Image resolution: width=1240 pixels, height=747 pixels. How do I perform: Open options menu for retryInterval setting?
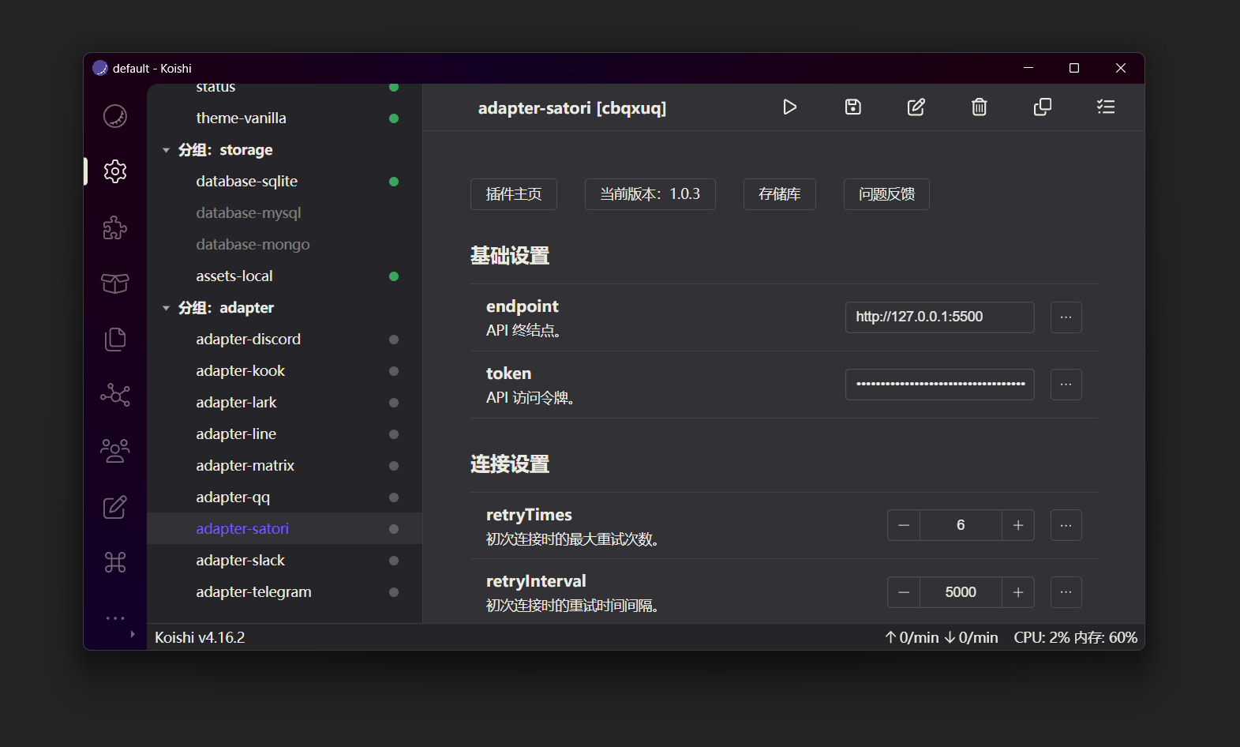[x=1066, y=592]
